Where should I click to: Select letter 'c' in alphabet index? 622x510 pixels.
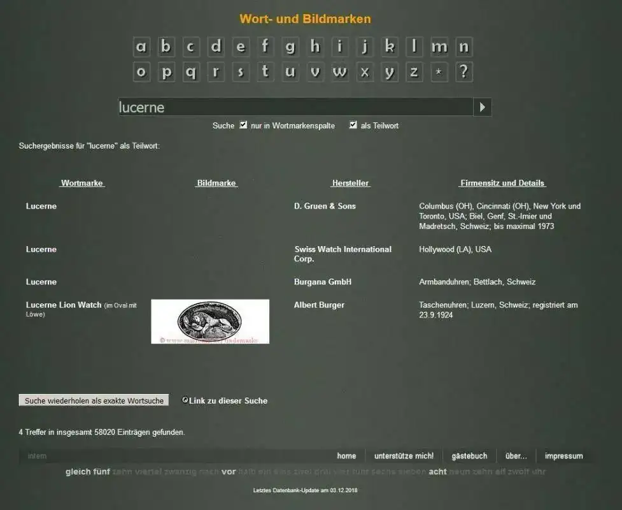(191, 47)
